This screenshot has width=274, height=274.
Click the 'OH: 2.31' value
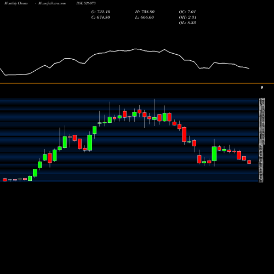(187, 18)
